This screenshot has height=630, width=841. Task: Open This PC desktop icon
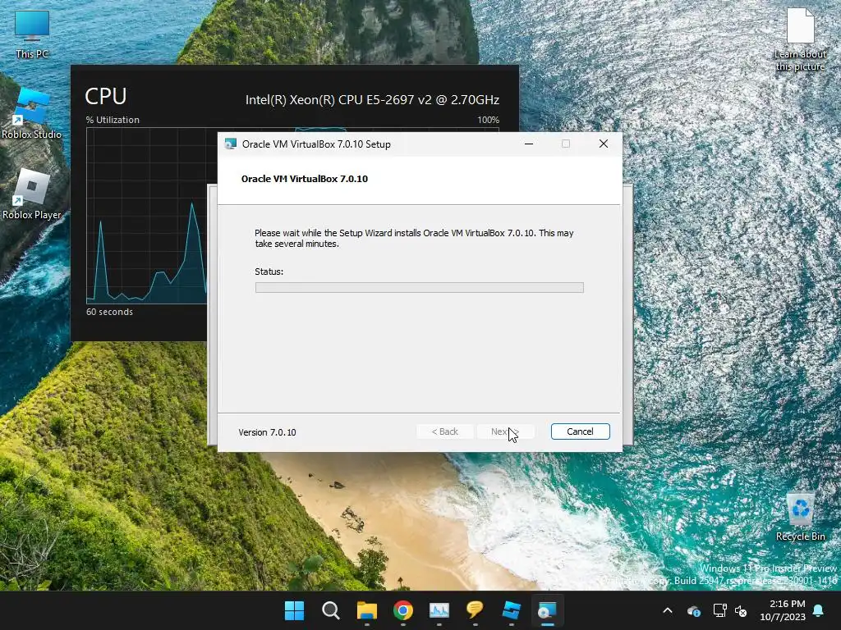[32, 34]
